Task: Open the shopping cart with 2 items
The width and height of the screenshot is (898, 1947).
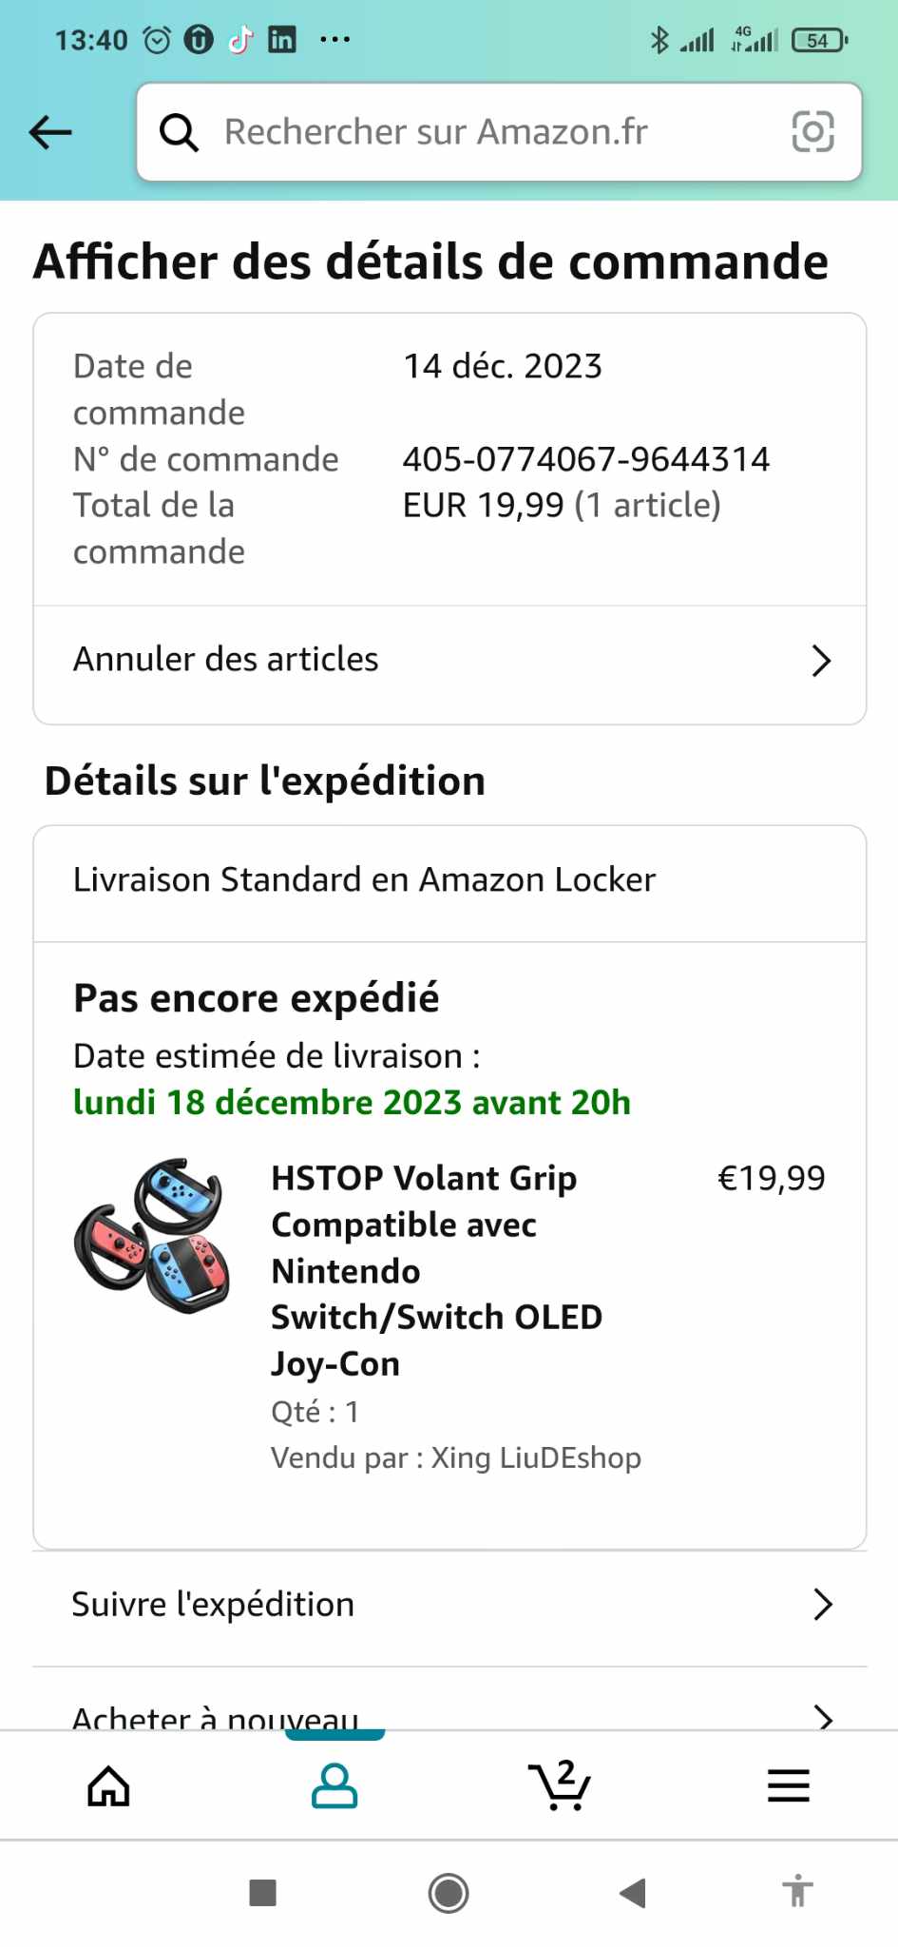Action: 560,1786
